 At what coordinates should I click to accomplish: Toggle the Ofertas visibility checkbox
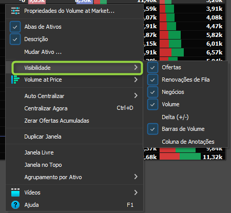(x=152, y=68)
